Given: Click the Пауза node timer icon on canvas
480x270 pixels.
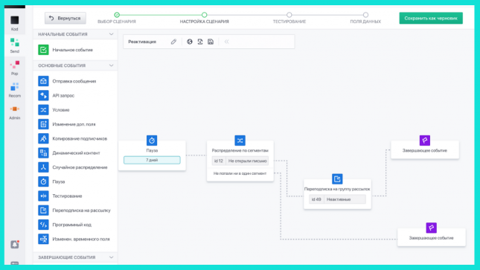Looking at the screenshot, I should (x=152, y=141).
